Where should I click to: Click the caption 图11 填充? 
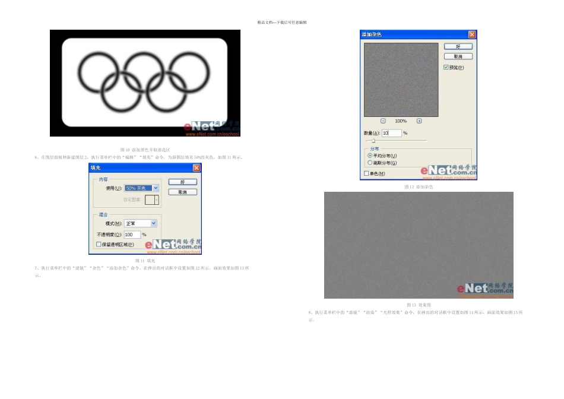pyautogui.click(x=145, y=261)
